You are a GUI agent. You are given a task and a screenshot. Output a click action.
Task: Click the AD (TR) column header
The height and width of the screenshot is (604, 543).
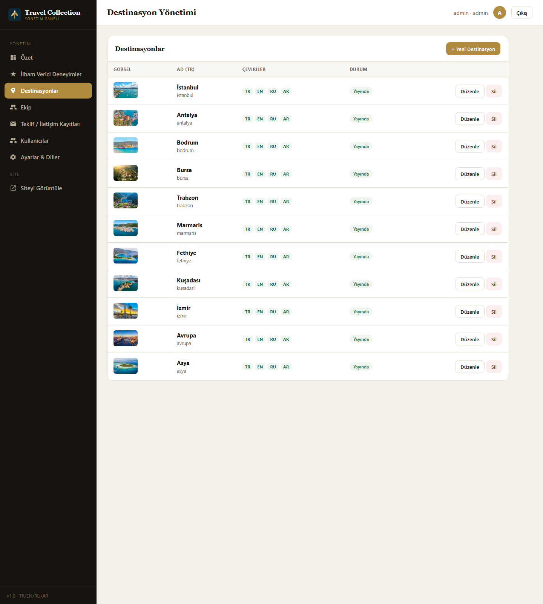186,69
